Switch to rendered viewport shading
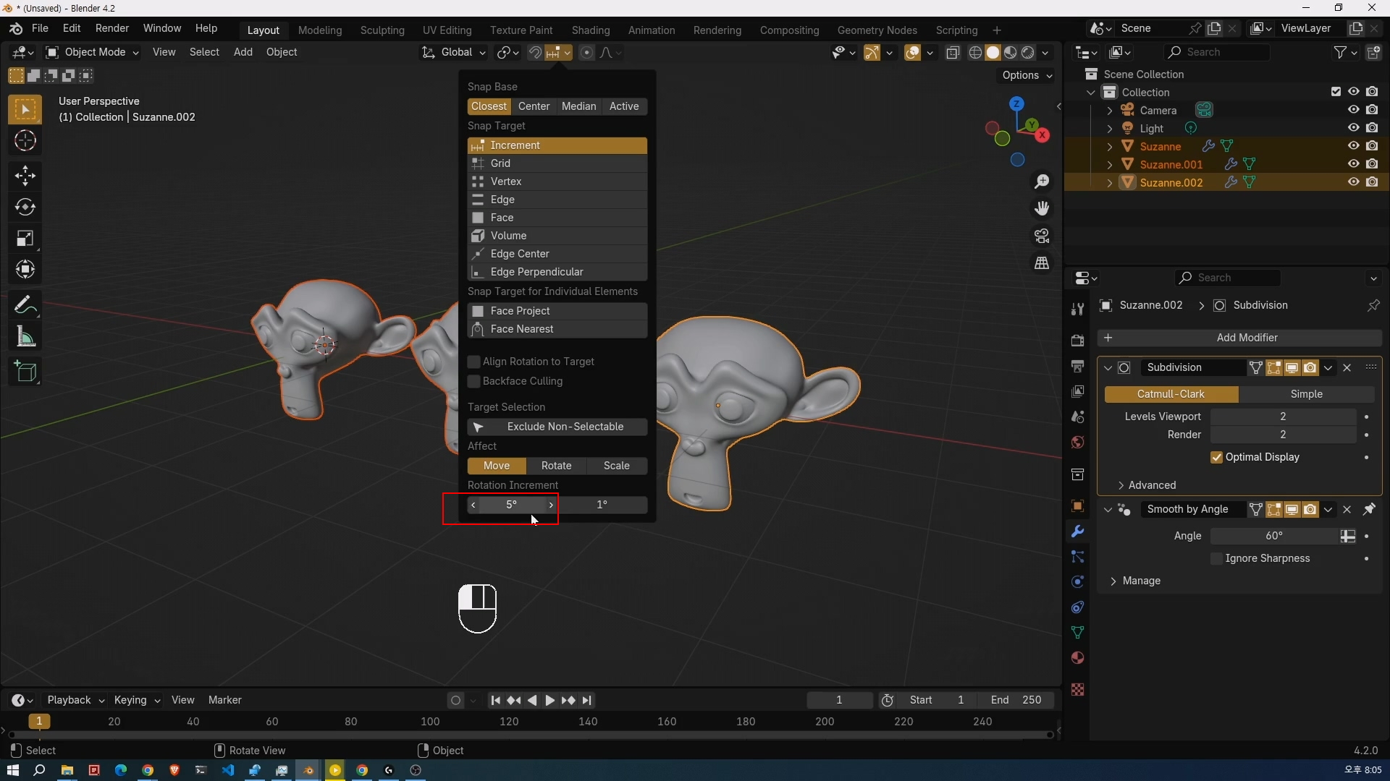The height and width of the screenshot is (781, 1390). [1028, 52]
